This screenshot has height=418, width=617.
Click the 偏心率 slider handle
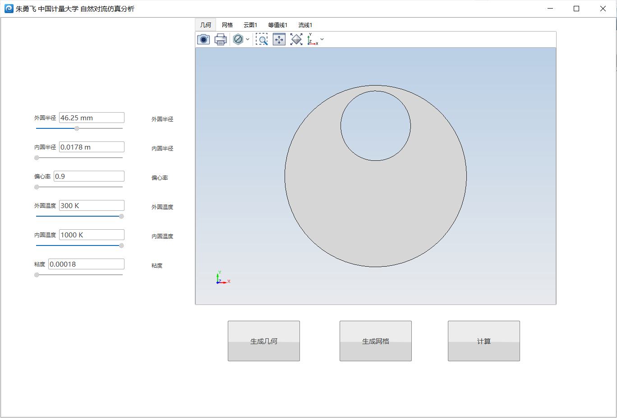click(x=37, y=187)
